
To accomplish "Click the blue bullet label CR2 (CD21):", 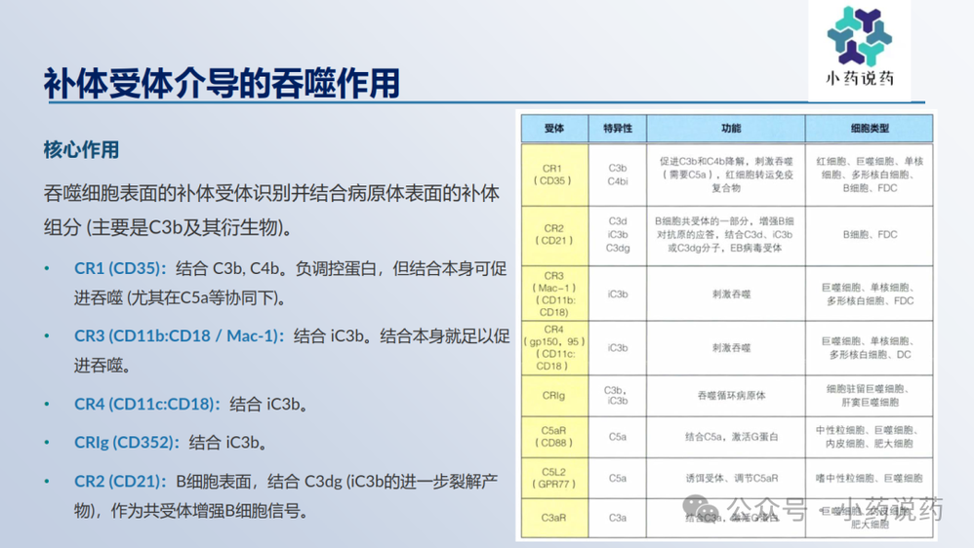I will [x=120, y=481].
